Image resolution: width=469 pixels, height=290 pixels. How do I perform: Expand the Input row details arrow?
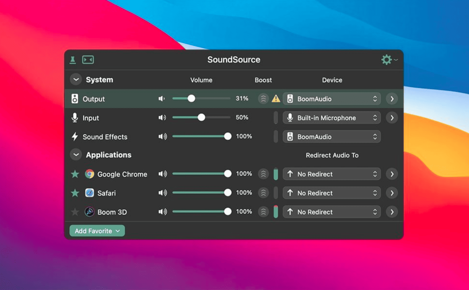tap(392, 118)
